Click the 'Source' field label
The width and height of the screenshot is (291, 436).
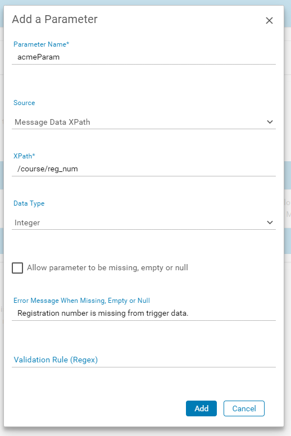click(24, 103)
